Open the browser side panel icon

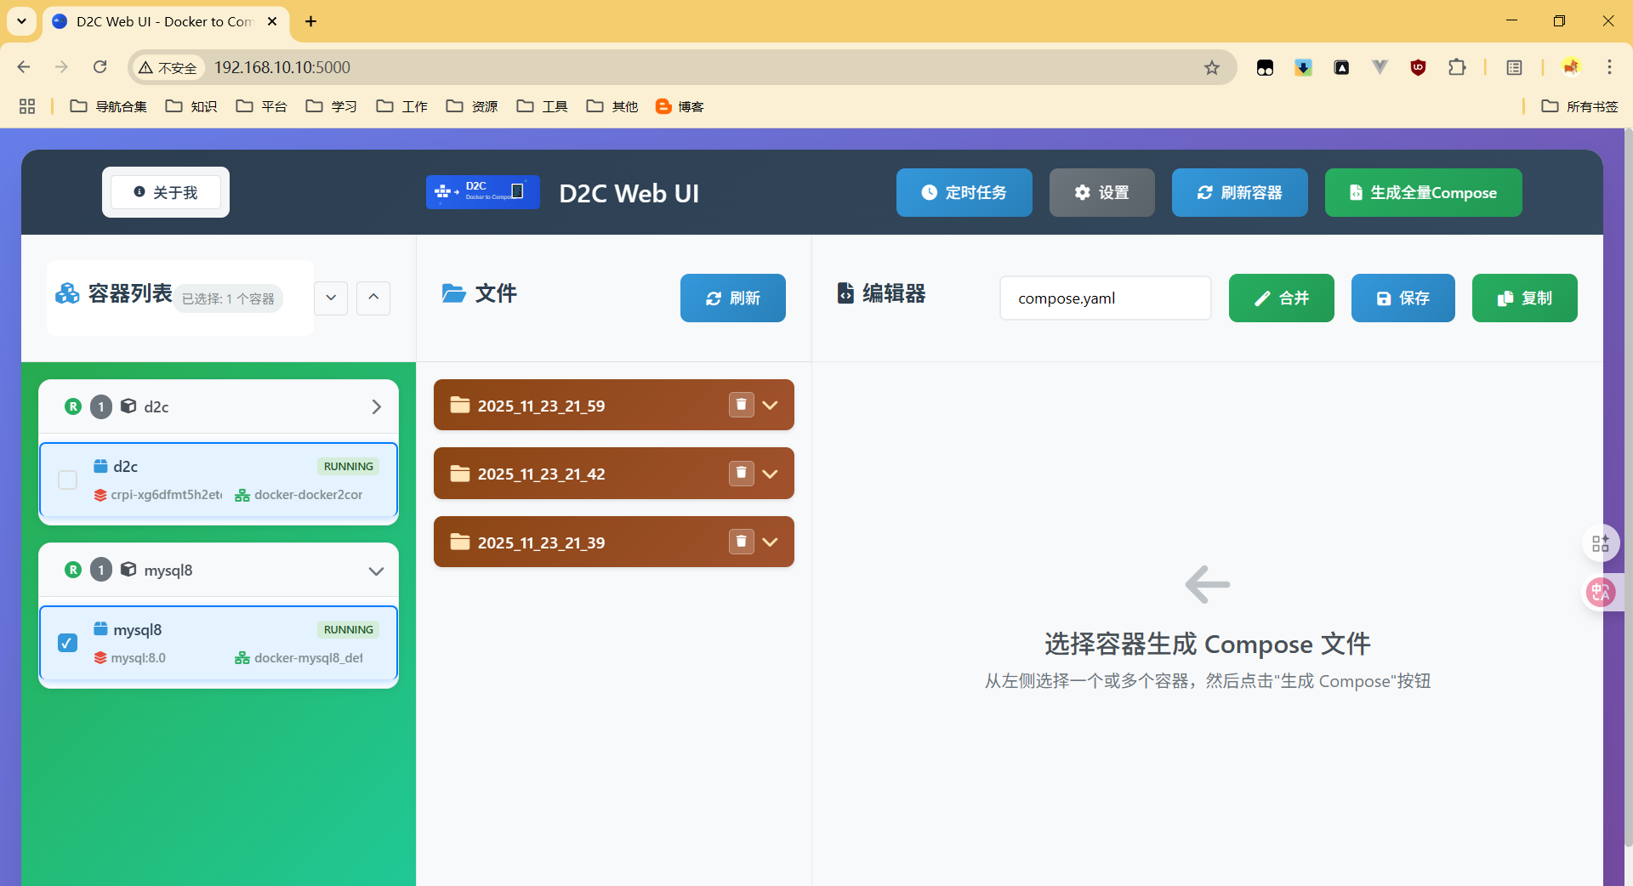(x=1514, y=68)
